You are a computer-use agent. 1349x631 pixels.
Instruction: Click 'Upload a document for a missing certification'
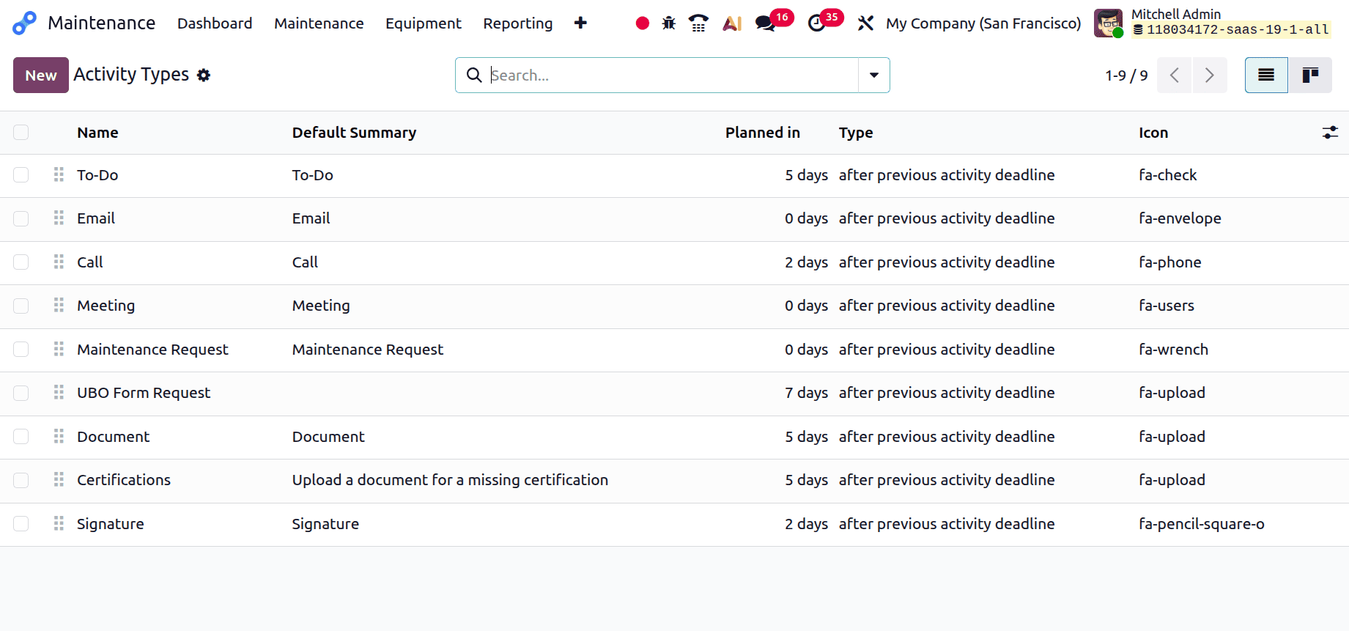tap(450, 480)
